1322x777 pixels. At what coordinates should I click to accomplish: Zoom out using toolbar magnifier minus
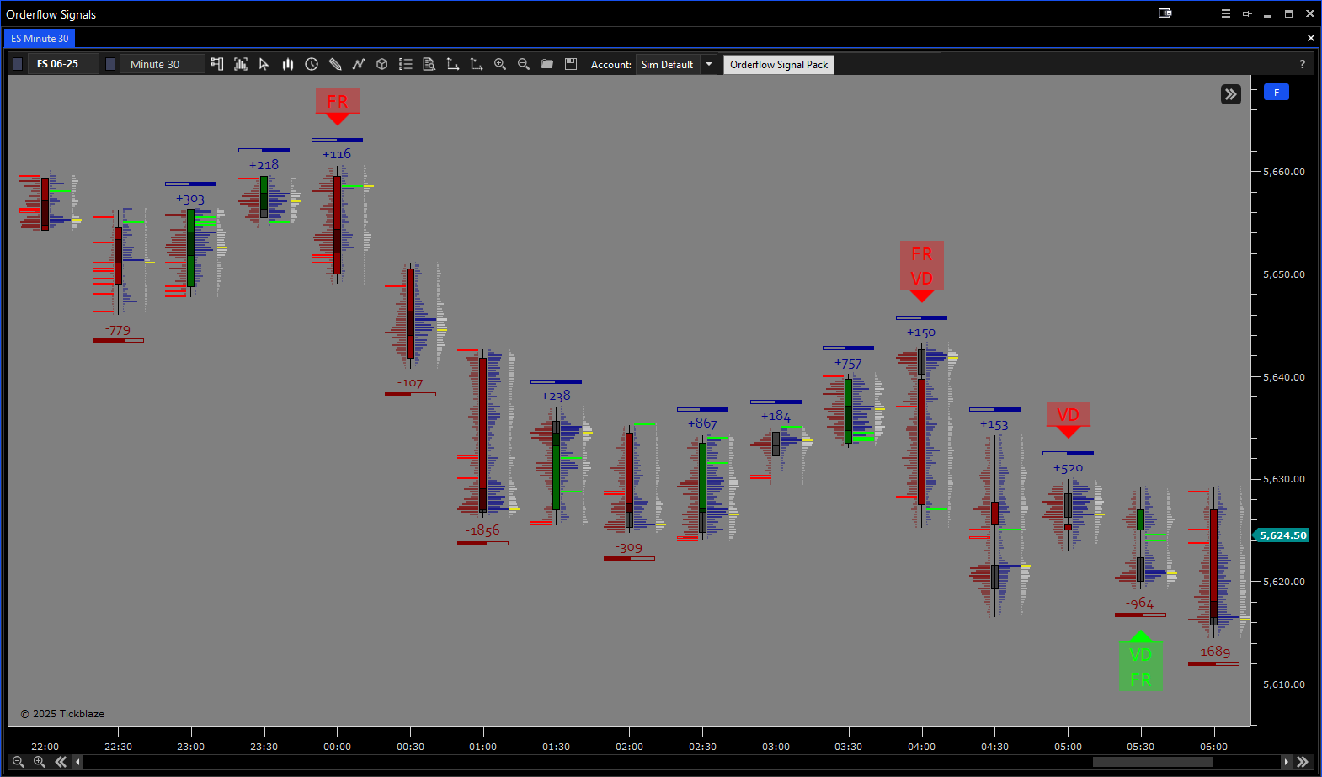524,64
